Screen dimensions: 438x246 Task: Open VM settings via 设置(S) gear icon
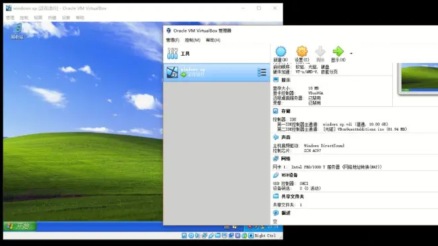(x=302, y=52)
